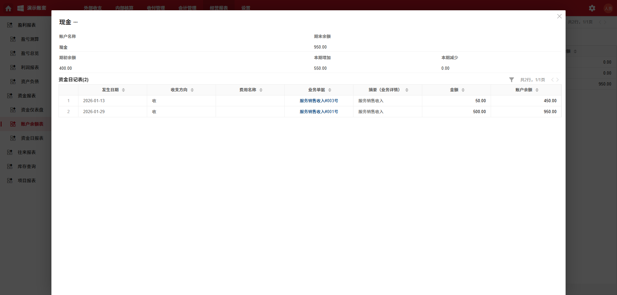The image size is (617, 295).
Task: Click the 库存查询 sidebar icon
Action: pos(9,166)
